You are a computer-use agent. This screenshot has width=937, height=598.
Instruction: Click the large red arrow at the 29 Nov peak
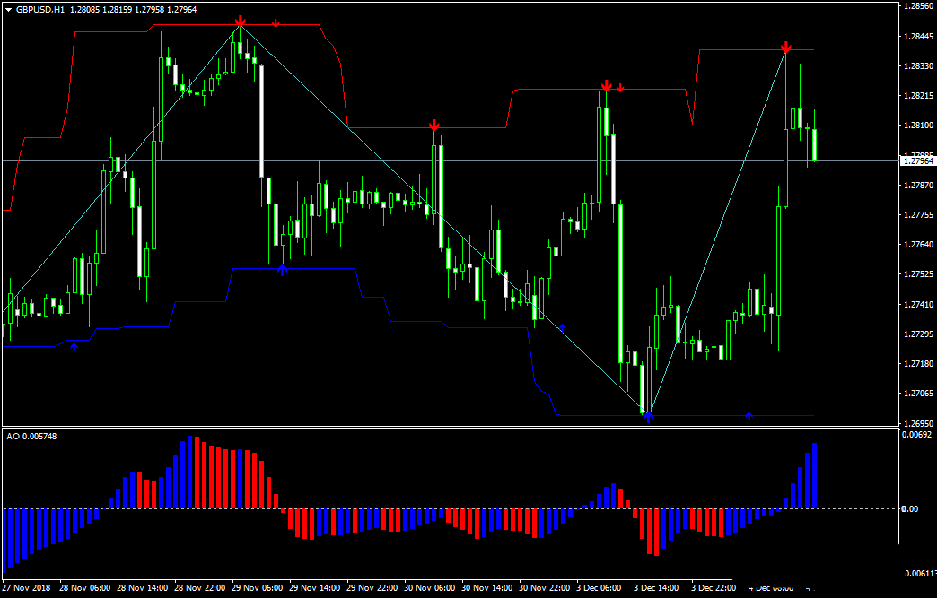241,21
